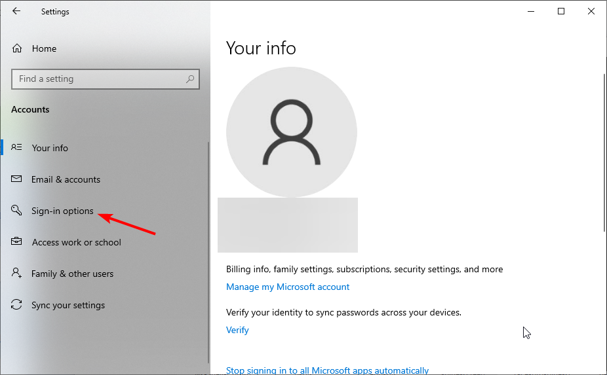
Task: Select Your info in sidebar
Action: click(x=50, y=148)
